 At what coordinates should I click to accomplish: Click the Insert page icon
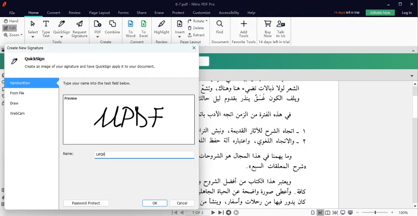[180, 24]
